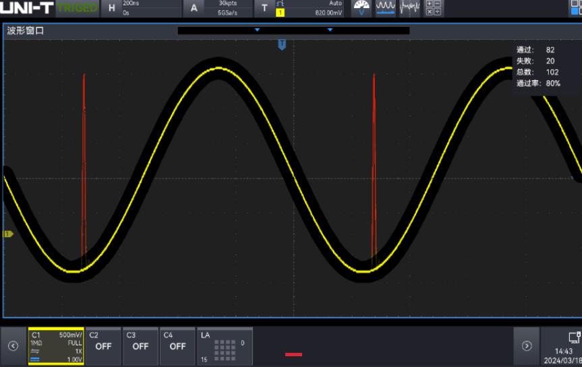Click the network status icon
Screen dimensions: 582x367
click(574, 337)
